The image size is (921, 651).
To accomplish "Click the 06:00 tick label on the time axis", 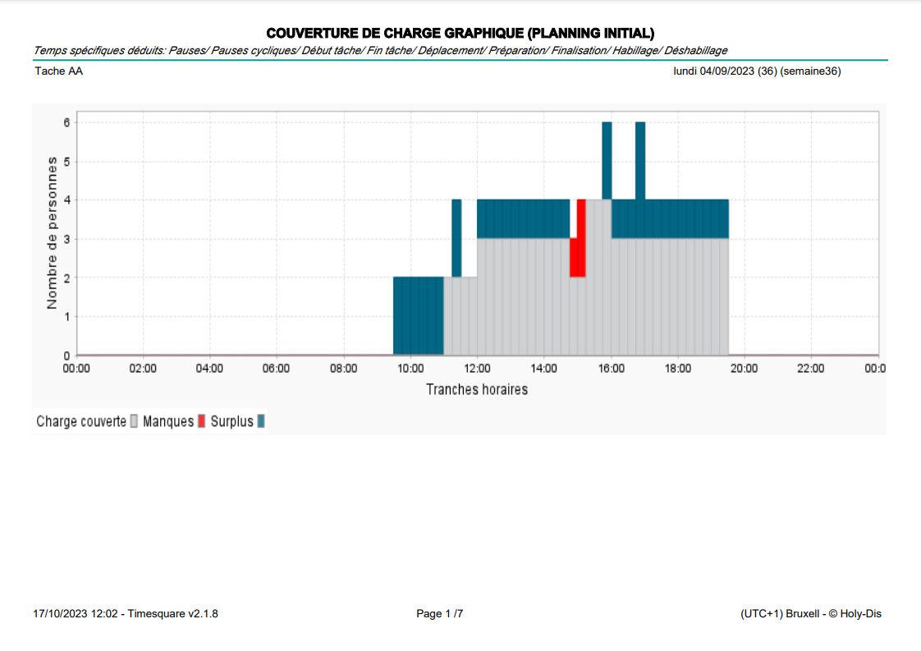I will (276, 369).
